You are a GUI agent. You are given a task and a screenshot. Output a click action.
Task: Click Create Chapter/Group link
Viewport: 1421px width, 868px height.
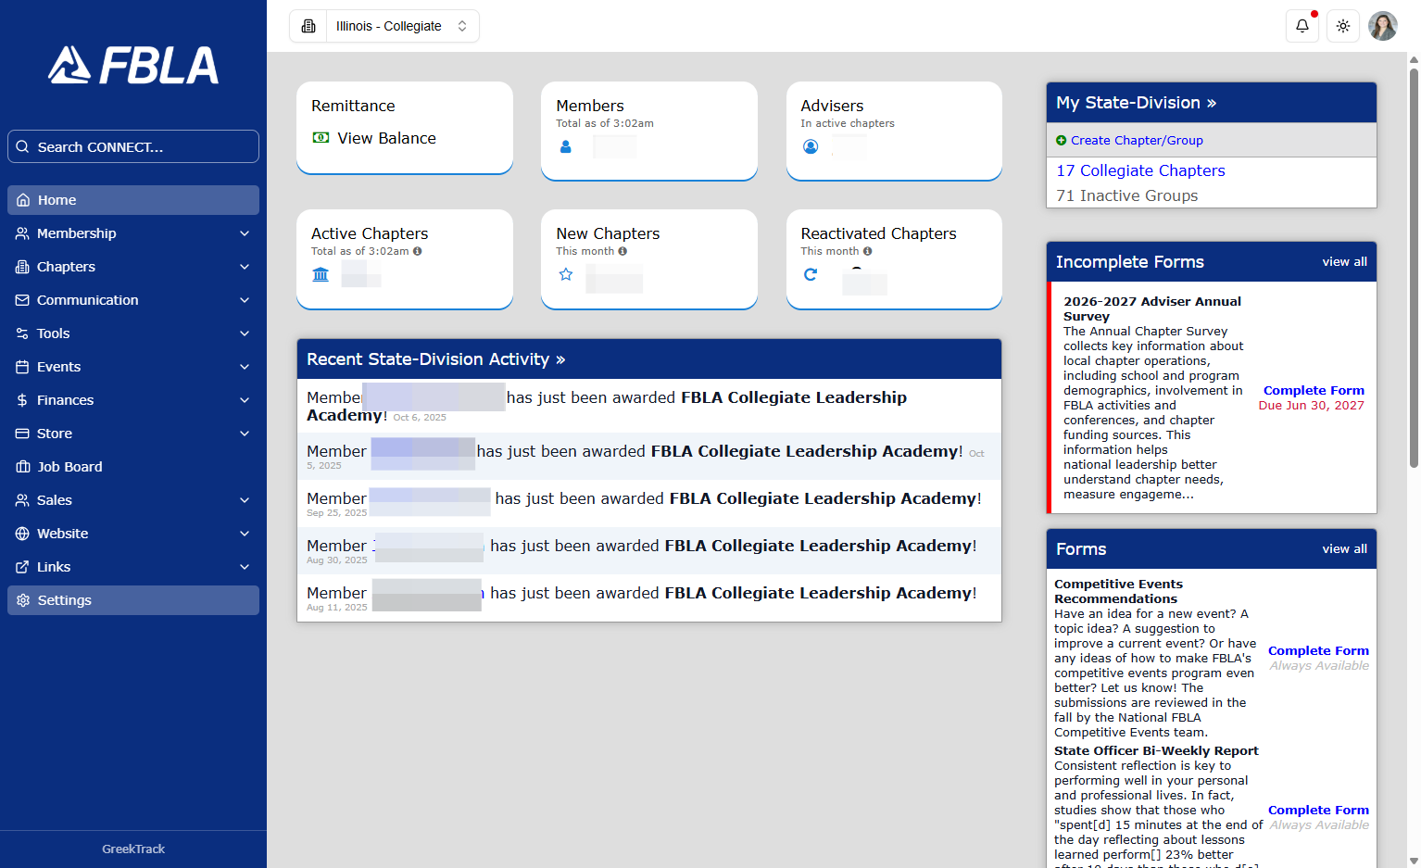click(x=1137, y=141)
